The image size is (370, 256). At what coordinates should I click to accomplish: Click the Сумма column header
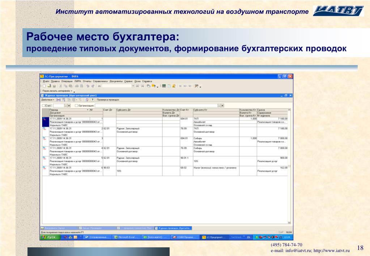click(272, 110)
